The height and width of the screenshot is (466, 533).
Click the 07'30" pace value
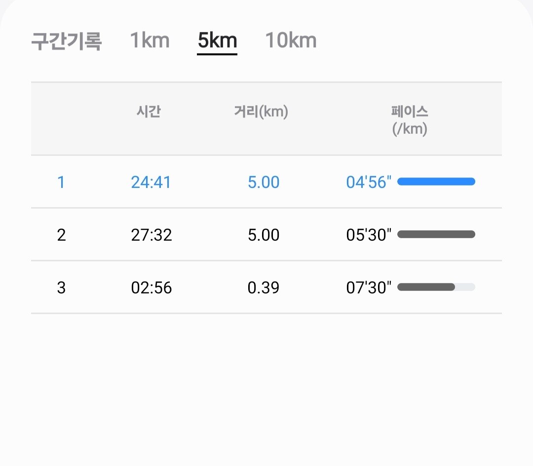coord(369,287)
